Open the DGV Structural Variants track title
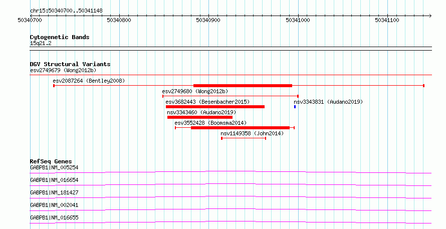The height and width of the screenshot is (229, 446). [x=70, y=64]
